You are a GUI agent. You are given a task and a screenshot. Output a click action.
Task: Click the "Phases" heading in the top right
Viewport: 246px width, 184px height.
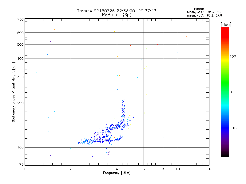pyautogui.click(x=199, y=9)
